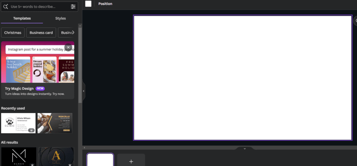Viewport: 357px width, 166px height.
Task: Select the Business card category chip
Action: [x=41, y=32]
